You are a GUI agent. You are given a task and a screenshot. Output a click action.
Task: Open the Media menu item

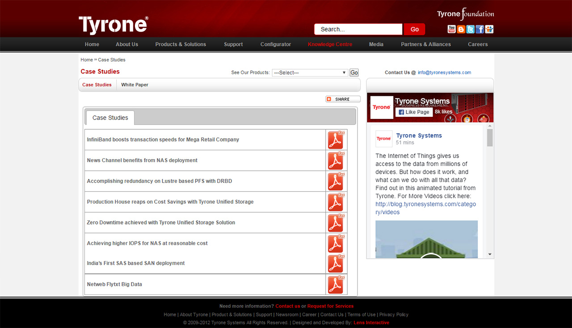(x=376, y=45)
